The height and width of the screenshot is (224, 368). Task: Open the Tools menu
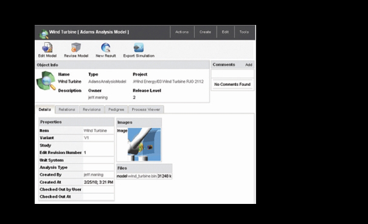click(x=244, y=32)
